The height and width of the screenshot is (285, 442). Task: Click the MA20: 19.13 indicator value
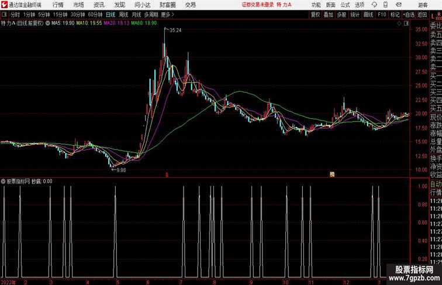116,23
